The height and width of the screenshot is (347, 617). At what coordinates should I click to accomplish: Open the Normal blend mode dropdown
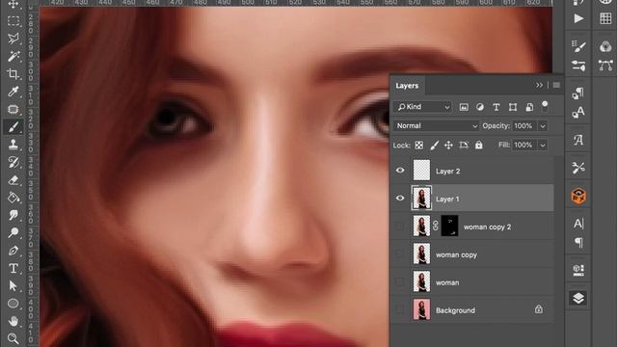[x=436, y=126]
